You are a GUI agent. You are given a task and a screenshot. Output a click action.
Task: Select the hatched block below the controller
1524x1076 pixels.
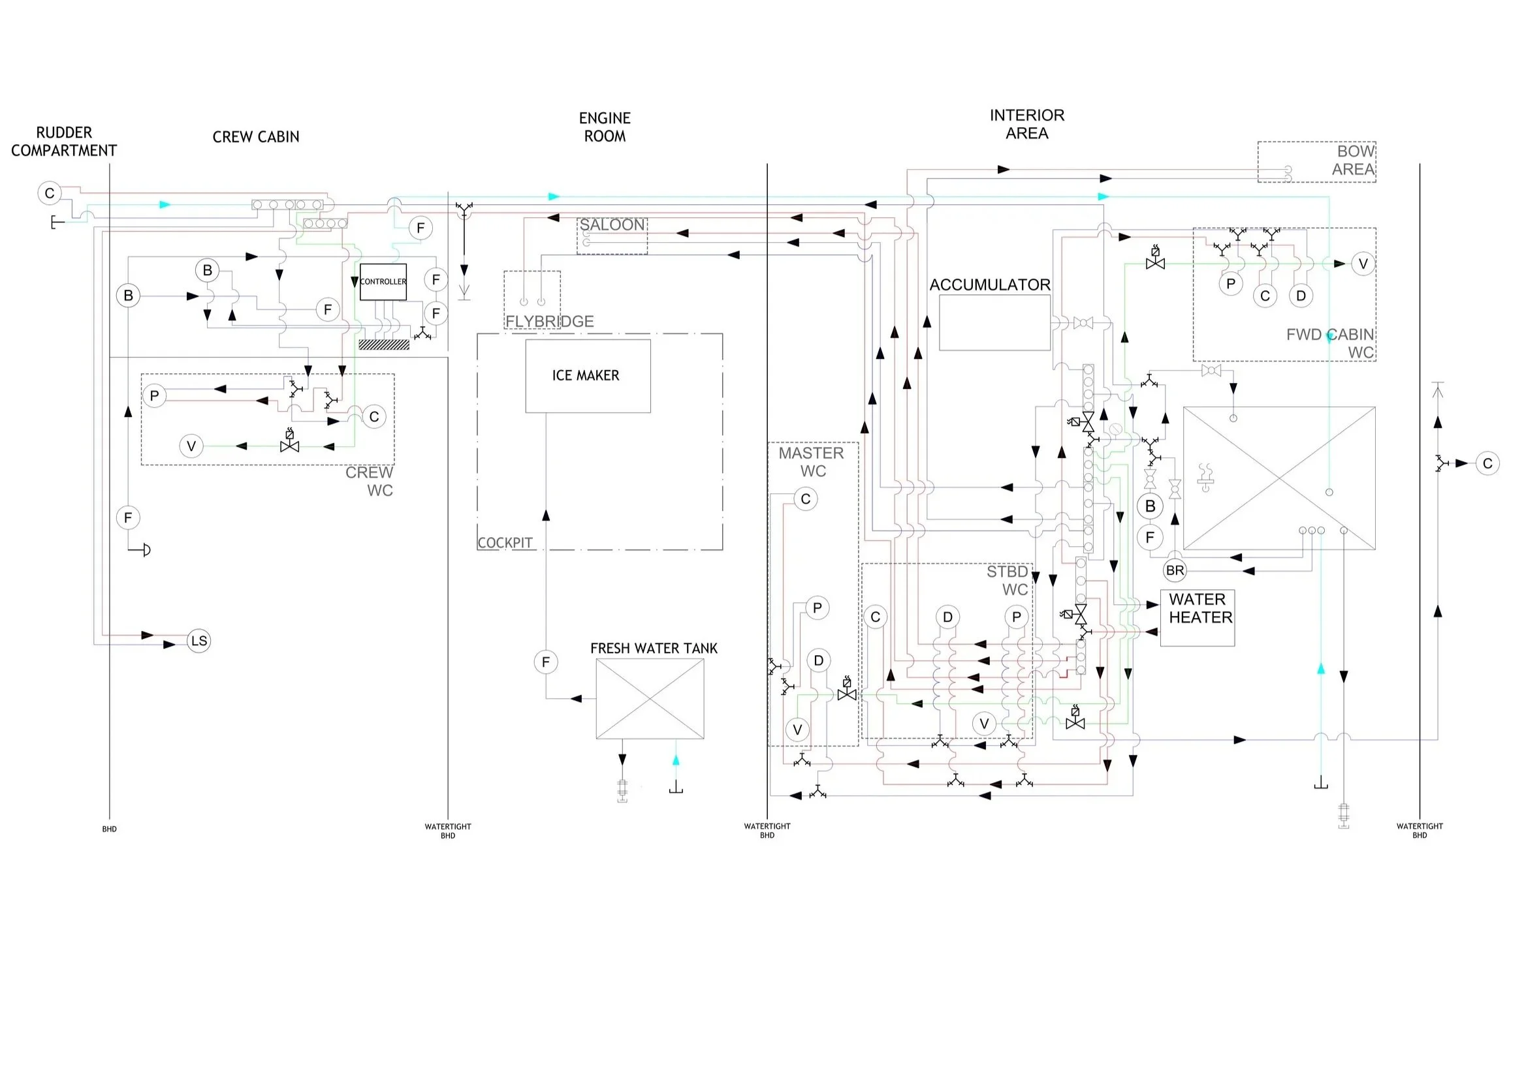(x=384, y=345)
